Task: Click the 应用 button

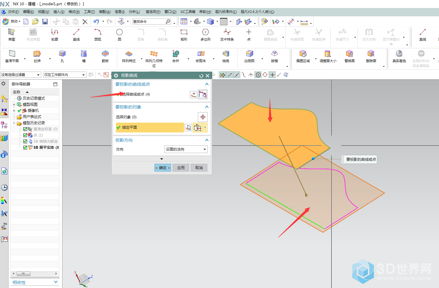Action: point(181,168)
